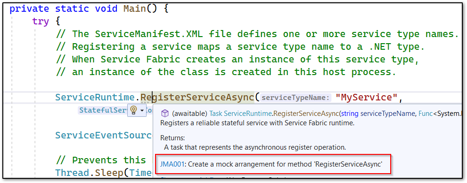
Task: Open the lightbulb dropdown arrow
Action: pyautogui.click(x=142, y=111)
